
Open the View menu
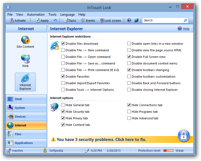click(20, 15)
